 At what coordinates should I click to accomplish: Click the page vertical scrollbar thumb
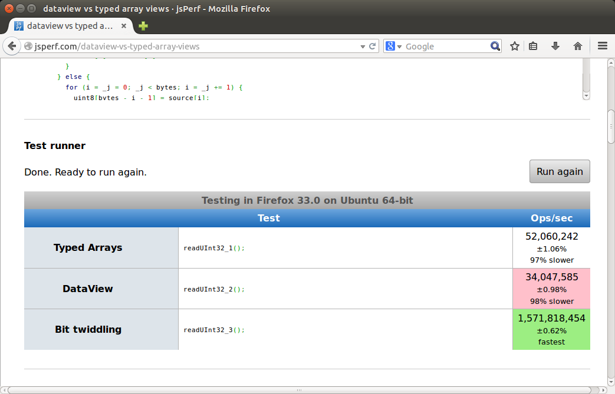611,127
